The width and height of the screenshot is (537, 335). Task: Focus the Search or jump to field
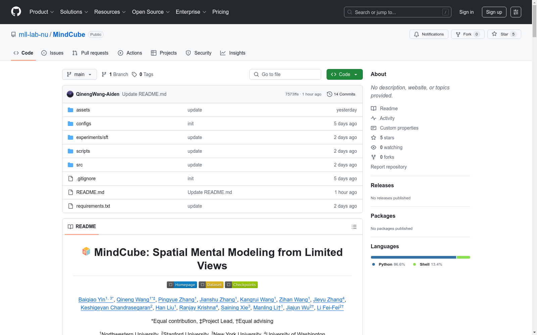coord(398,12)
